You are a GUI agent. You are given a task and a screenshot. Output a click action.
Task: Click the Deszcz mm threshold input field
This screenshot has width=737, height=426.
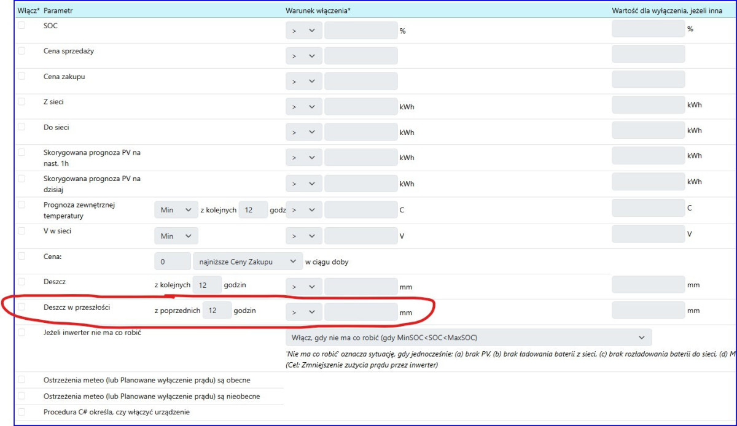pos(361,286)
